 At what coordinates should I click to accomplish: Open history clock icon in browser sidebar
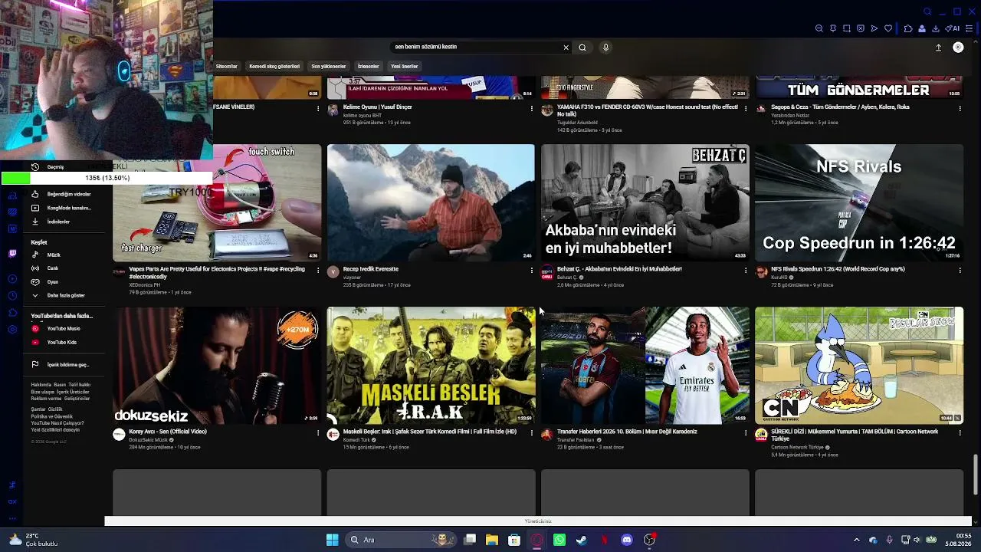pyautogui.click(x=12, y=296)
